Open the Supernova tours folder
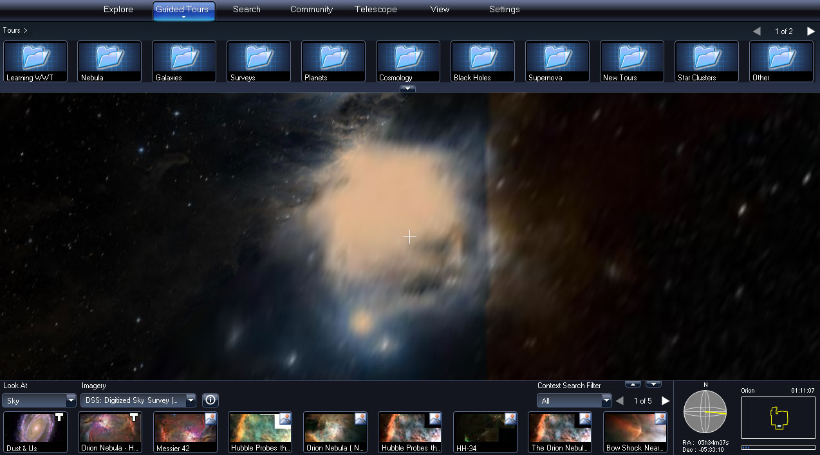820x455 pixels. click(x=557, y=61)
